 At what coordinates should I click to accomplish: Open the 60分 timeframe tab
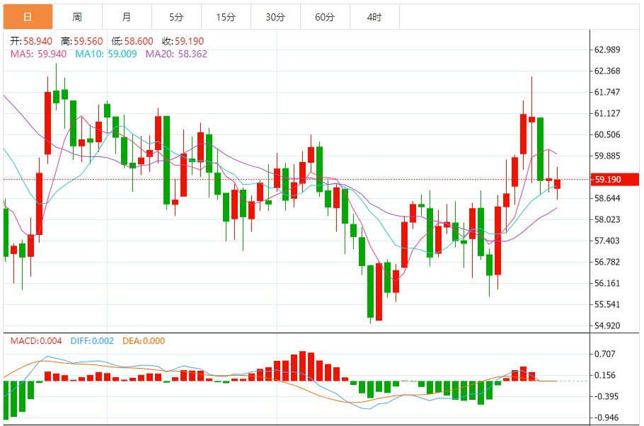click(x=325, y=17)
